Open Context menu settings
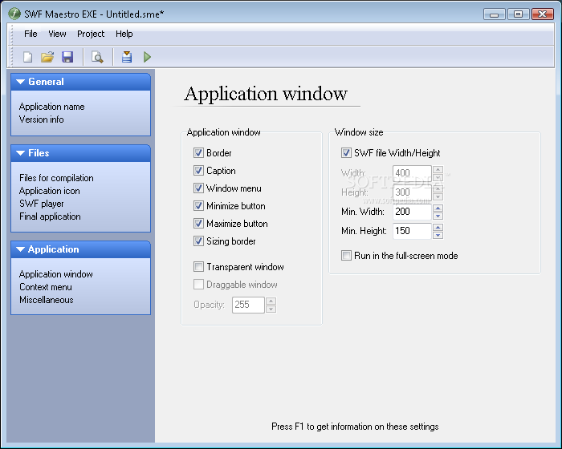Screen dimensions: 562x449 [x=46, y=287]
